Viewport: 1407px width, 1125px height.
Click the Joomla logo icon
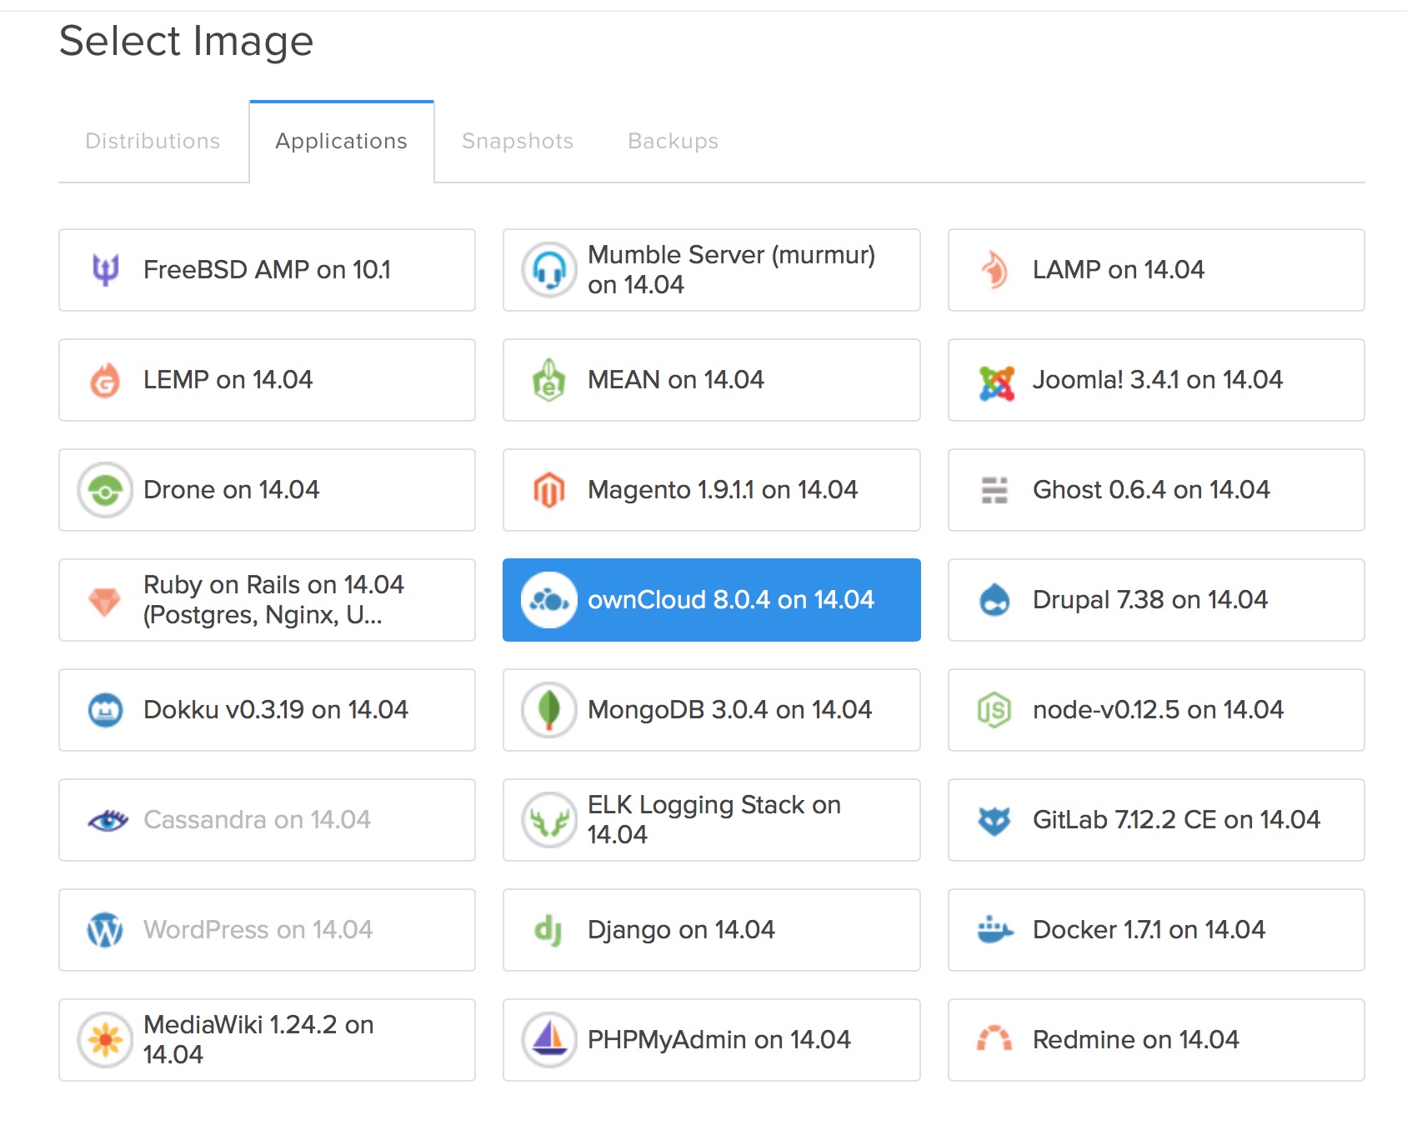pyautogui.click(x=996, y=383)
